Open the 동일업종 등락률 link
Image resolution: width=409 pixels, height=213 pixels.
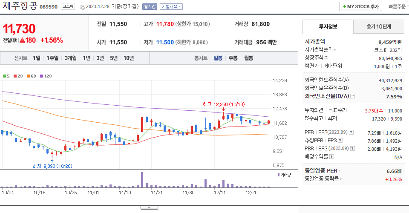(x=323, y=179)
